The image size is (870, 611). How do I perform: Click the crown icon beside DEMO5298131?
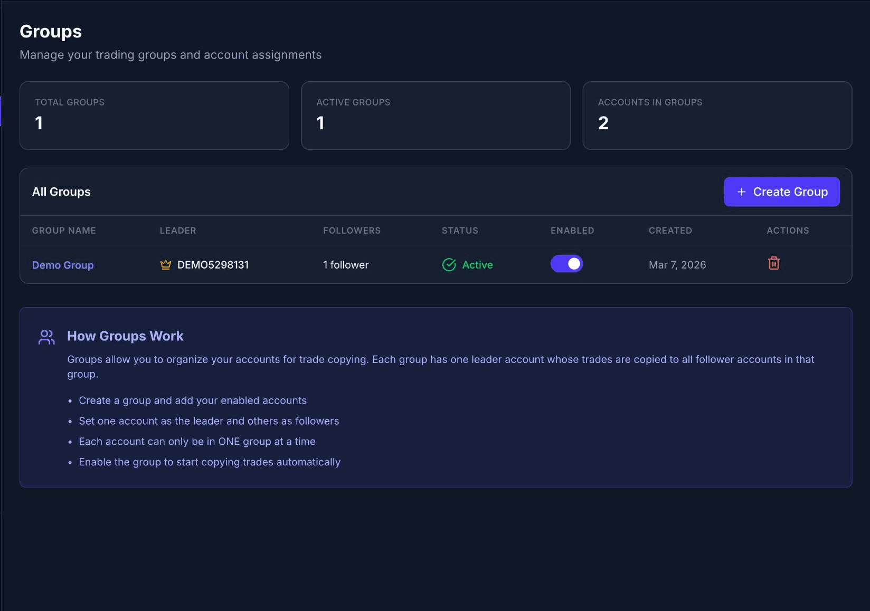pyautogui.click(x=165, y=264)
